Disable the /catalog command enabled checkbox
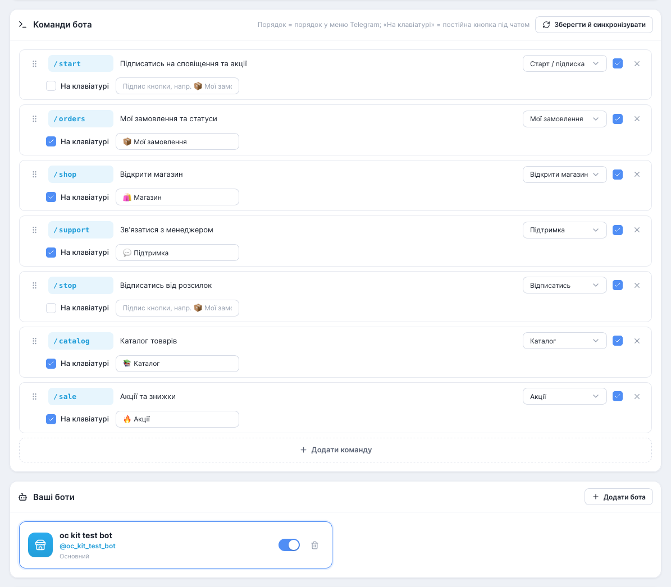The height and width of the screenshot is (587, 671). point(618,341)
